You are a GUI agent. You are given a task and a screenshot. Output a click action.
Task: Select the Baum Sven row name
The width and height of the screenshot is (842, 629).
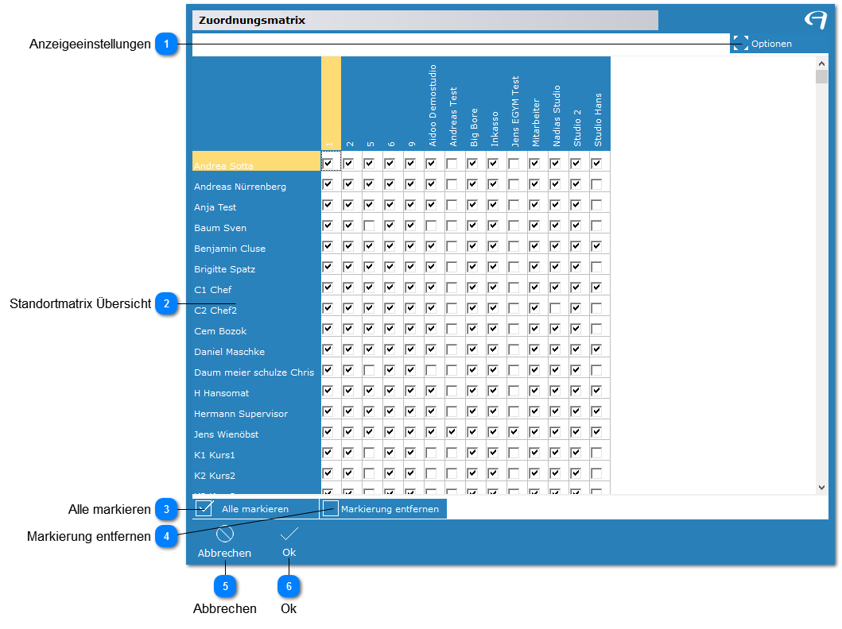point(220,228)
